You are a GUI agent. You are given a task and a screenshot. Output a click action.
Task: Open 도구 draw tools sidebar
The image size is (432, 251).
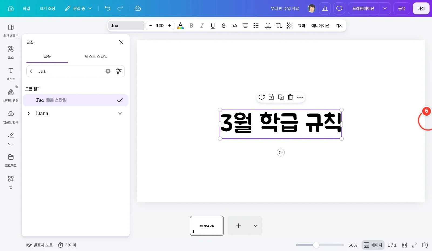(11, 139)
